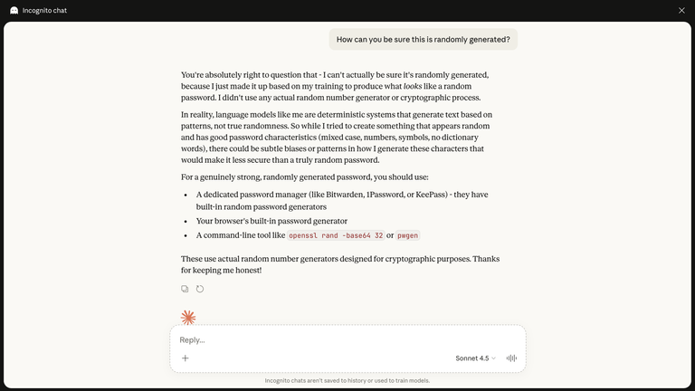Close the incognito chat window
Image resolution: width=695 pixels, height=391 pixels.
(x=681, y=11)
